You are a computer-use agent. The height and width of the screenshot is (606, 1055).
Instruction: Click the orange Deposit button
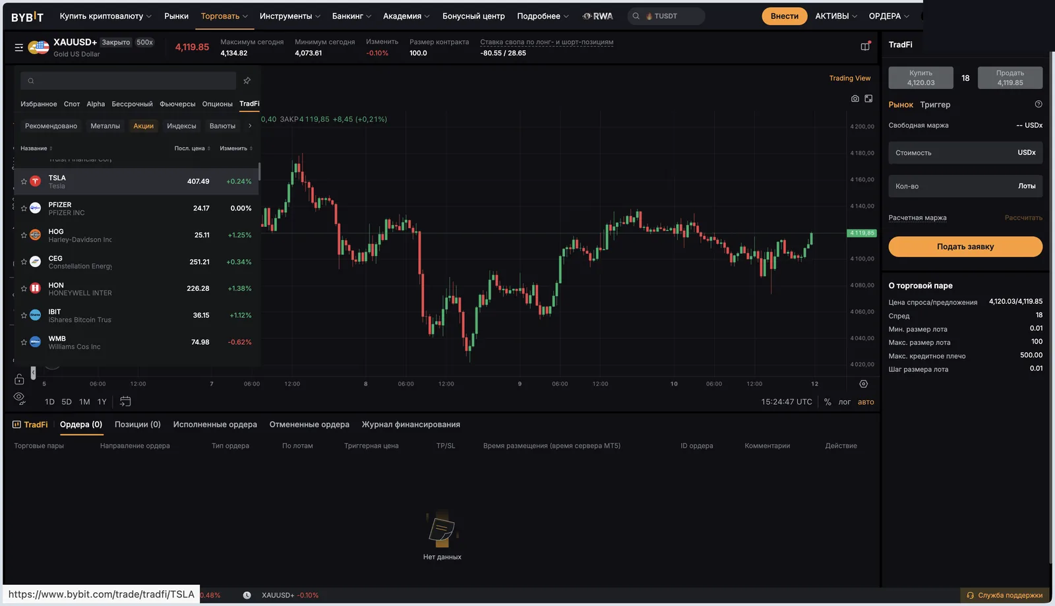tap(785, 16)
